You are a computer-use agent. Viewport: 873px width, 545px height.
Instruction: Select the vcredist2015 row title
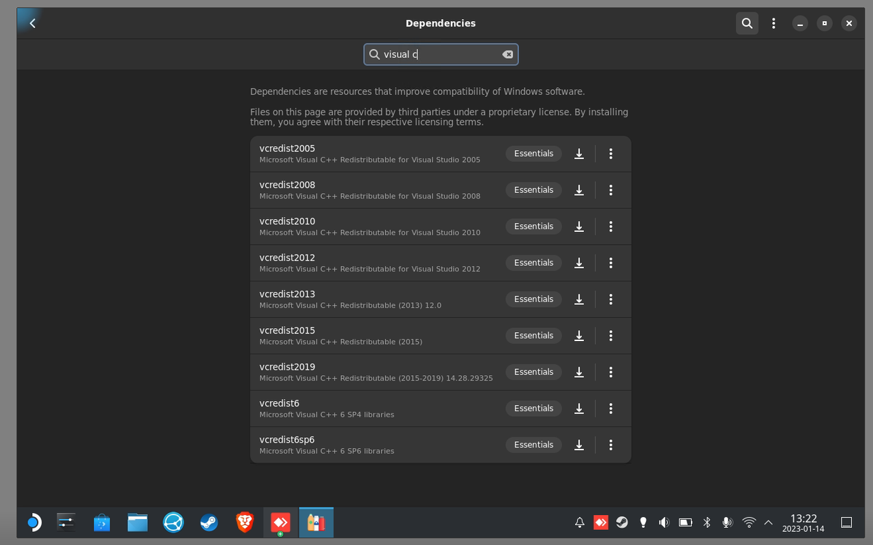287,331
